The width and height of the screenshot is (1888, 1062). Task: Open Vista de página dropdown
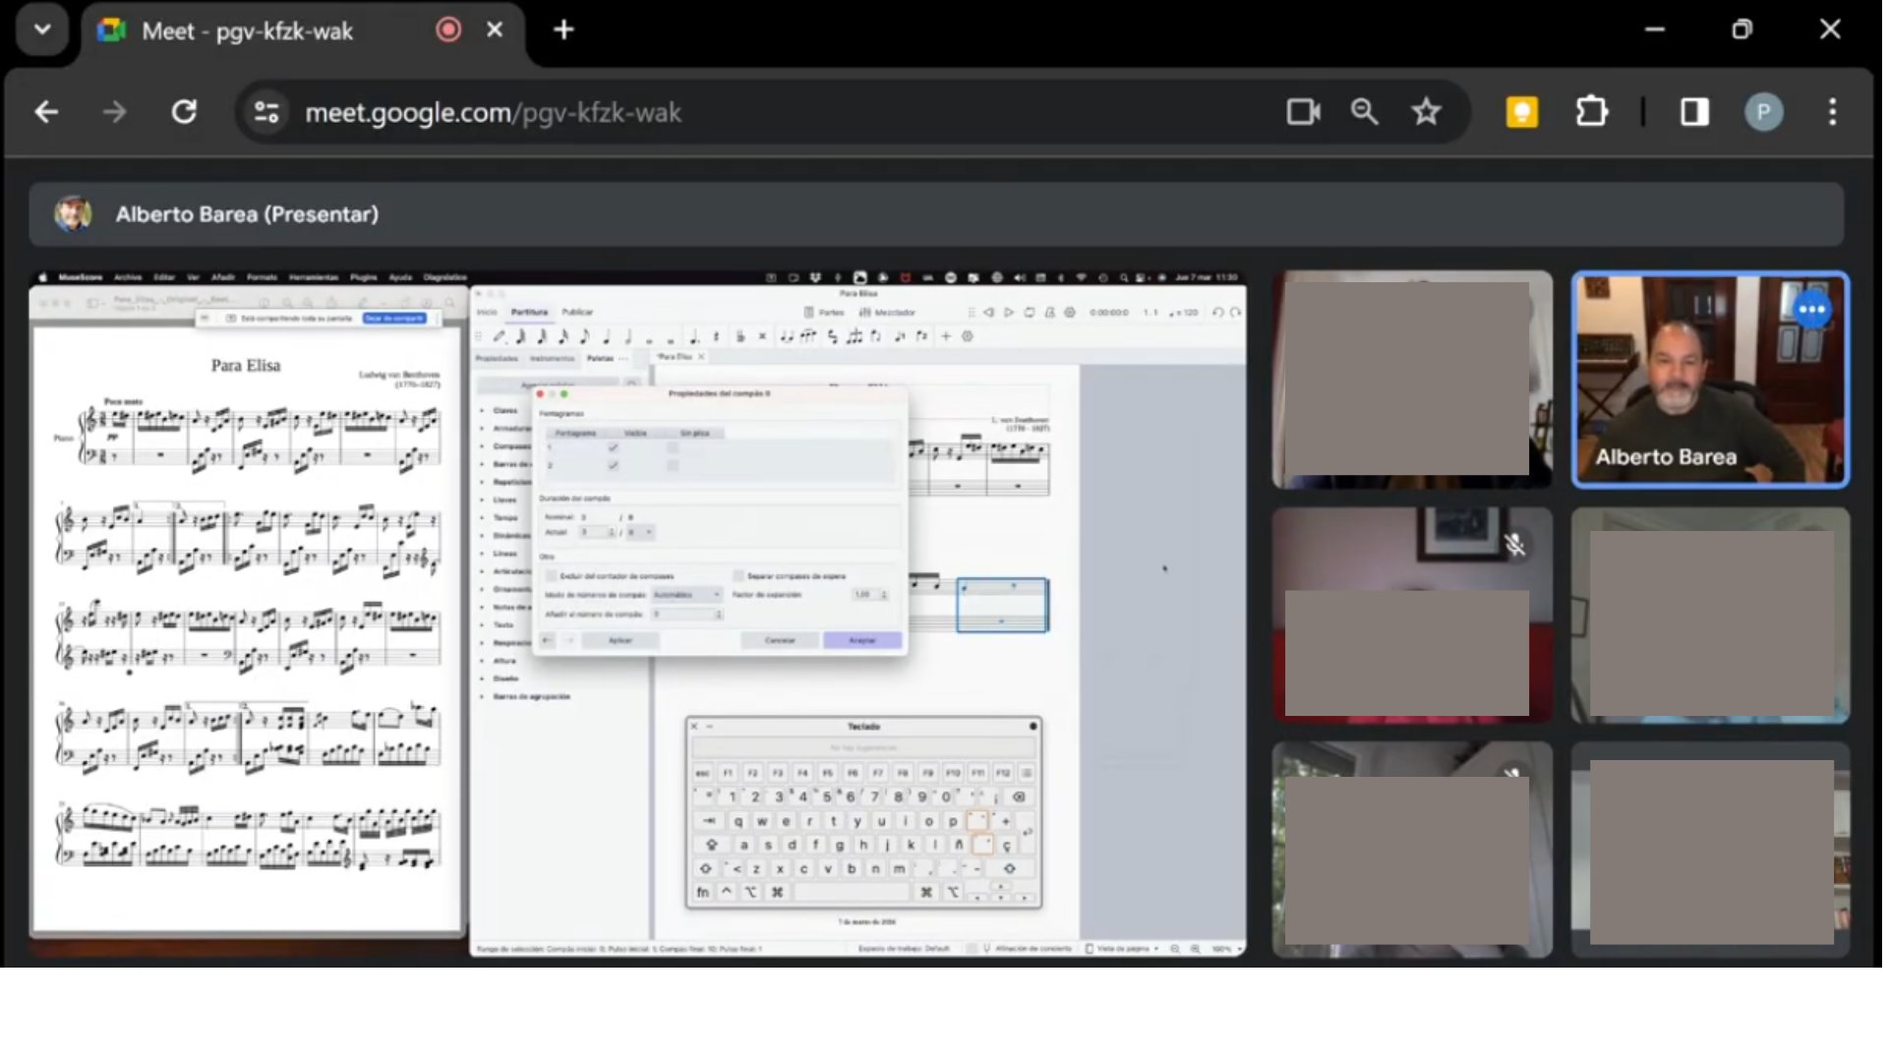(x=1122, y=950)
